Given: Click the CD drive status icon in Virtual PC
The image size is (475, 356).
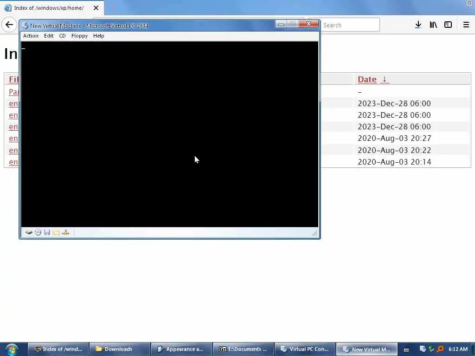Looking at the screenshot, I should pos(38,233).
